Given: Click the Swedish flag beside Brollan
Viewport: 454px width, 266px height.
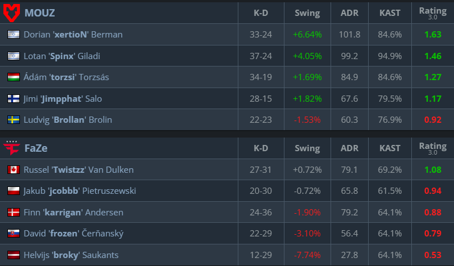Looking at the screenshot, I should pyautogui.click(x=14, y=120).
